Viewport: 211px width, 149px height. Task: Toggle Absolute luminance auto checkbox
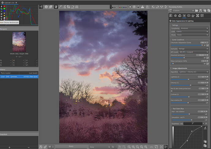(208, 58)
